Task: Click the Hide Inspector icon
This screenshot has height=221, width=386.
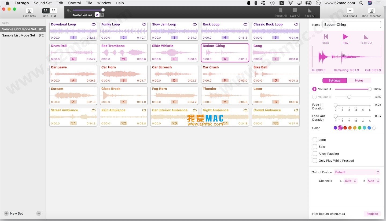Action: [371, 11]
